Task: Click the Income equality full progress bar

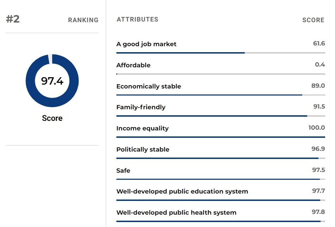Action: 221,137
